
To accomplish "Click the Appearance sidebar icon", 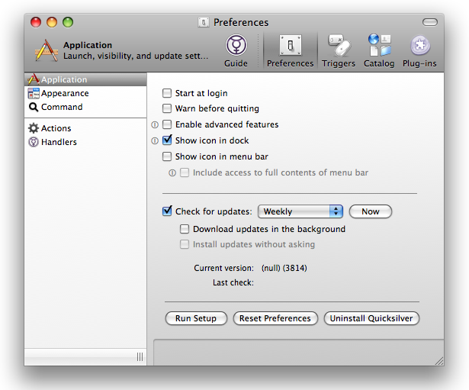I will pos(34,93).
